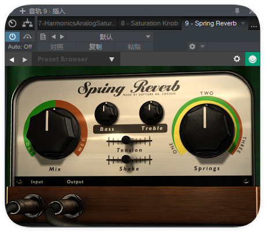Open Softube plugin gear settings
Screen dimensions: 265x232
(237, 58)
